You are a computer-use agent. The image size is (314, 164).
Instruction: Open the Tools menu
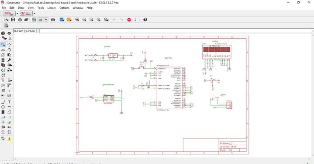tap(41, 8)
